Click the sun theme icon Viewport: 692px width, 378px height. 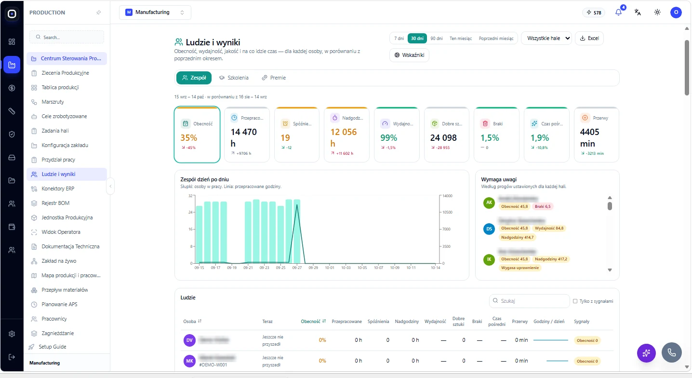coord(657,13)
